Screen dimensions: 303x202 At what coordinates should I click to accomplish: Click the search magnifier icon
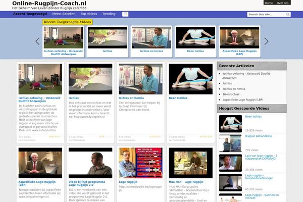[288, 14]
